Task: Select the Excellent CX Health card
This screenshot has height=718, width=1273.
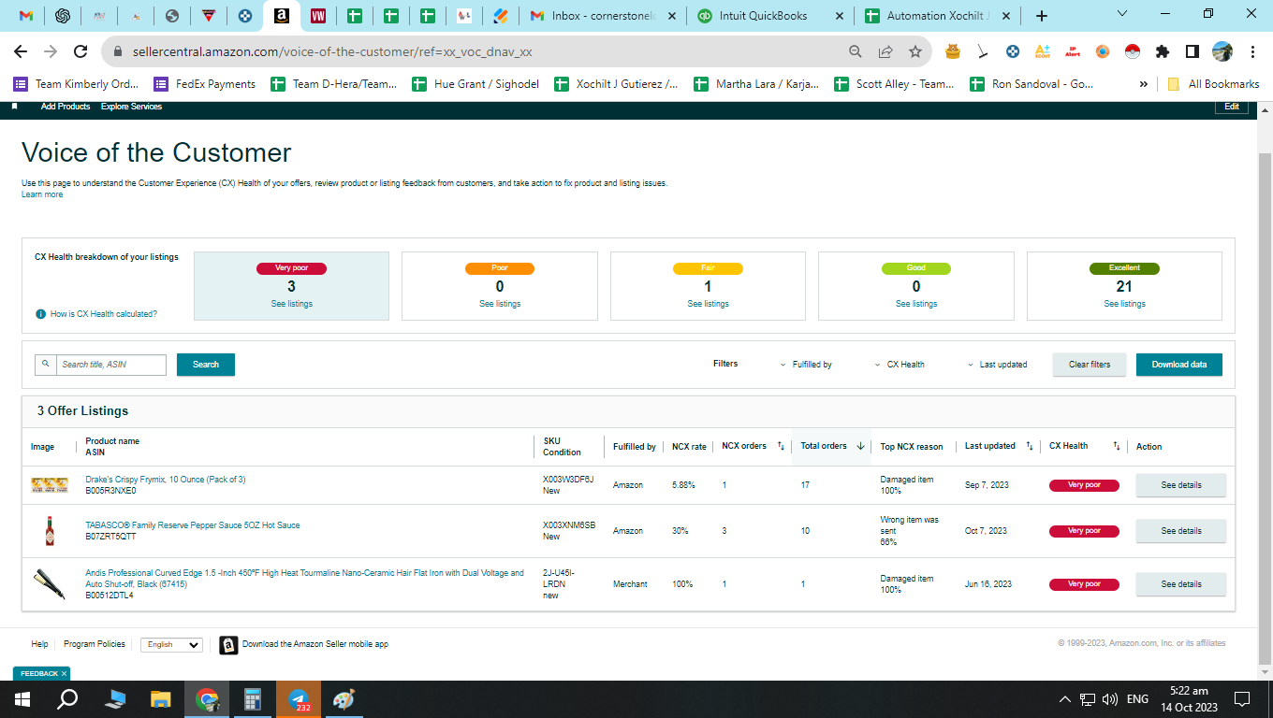Action: [x=1124, y=286]
